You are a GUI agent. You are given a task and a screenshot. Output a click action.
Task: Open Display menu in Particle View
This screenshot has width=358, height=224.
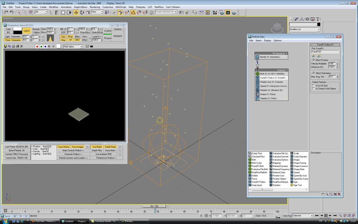click(x=267, y=41)
